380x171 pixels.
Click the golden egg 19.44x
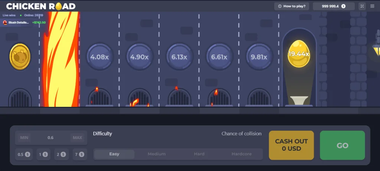tap(299, 54)
